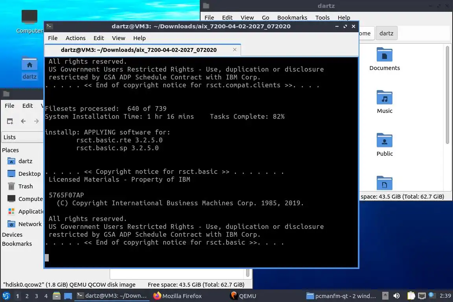Open terminal View menu

pyautogui.click(x=118, y=38)
